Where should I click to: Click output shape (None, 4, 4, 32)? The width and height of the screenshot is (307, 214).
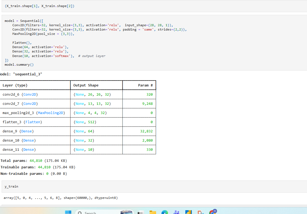pyautogui.click(x=90, y=113)
